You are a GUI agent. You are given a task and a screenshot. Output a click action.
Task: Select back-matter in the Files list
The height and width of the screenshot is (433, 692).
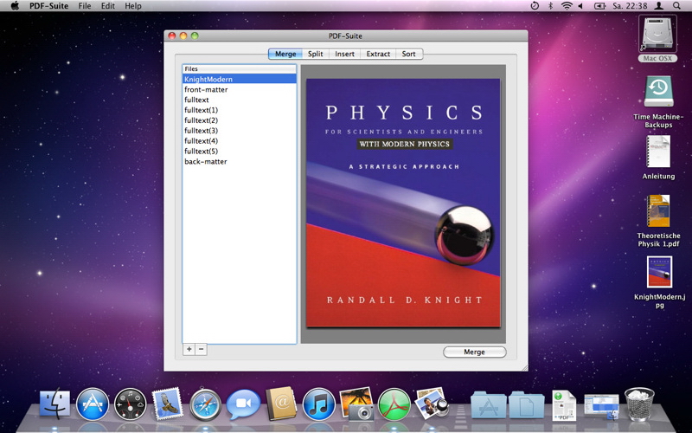pos(205,161)
